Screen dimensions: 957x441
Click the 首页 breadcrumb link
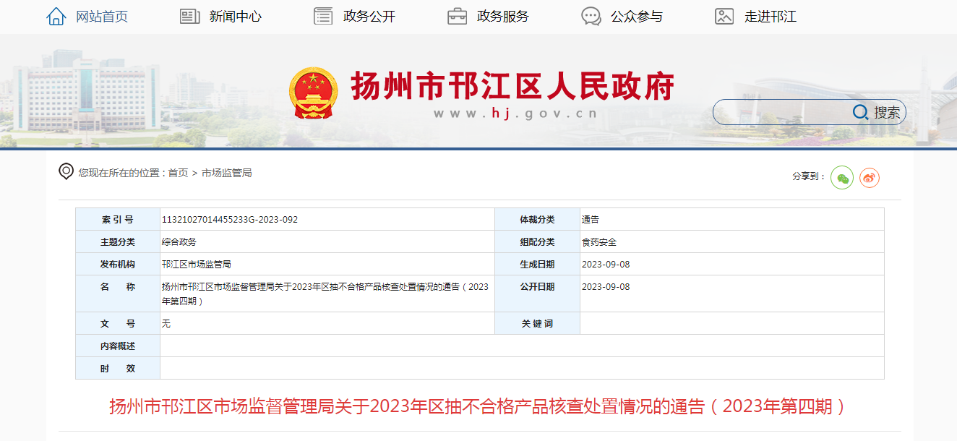tap(178, 173)
